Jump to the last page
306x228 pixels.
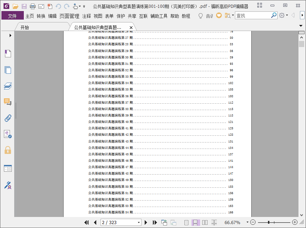tap(155, 222)
